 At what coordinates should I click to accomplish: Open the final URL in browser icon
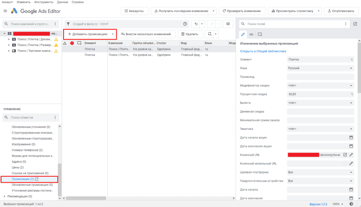coord(345,155)
